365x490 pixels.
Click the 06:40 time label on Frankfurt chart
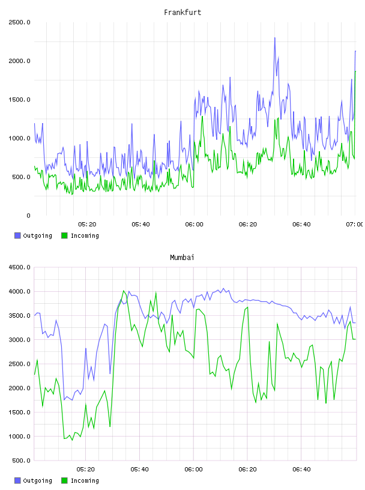tap(301, 225)
